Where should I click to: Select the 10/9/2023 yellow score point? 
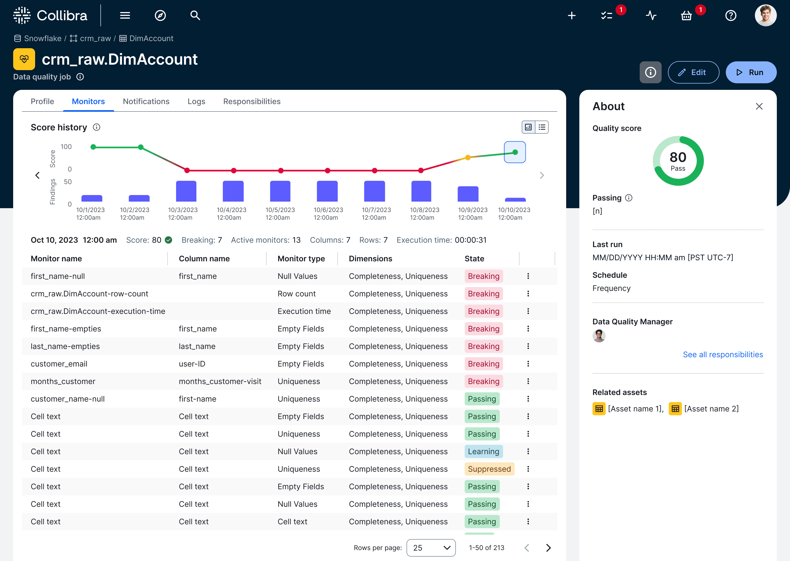[468, 158]
